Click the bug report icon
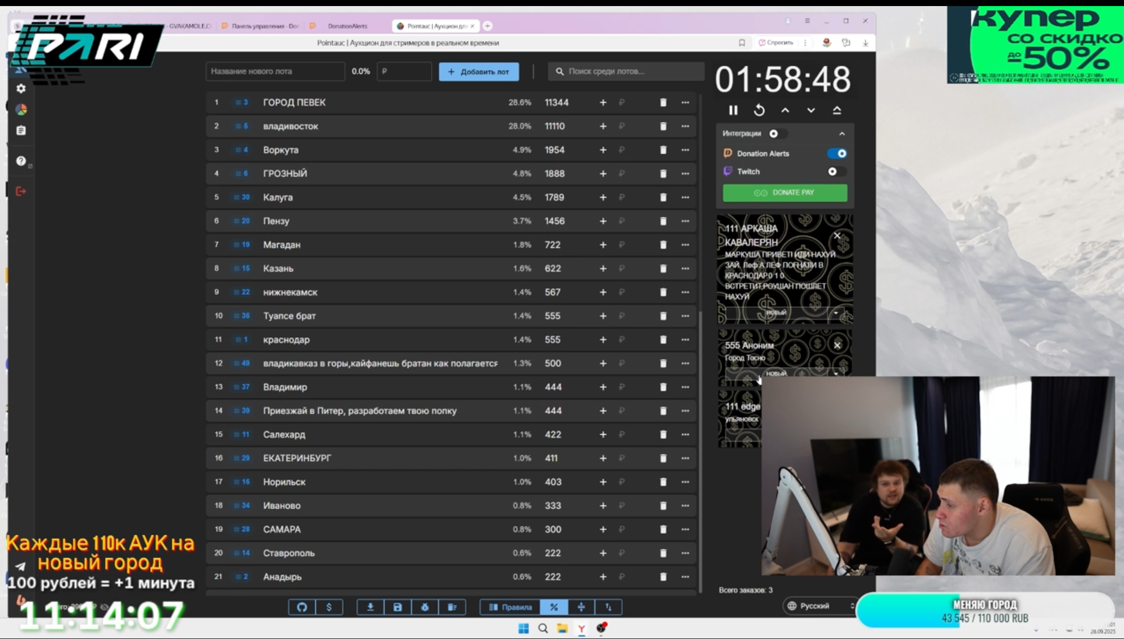The image size is (1124, 639). (425, 607)
